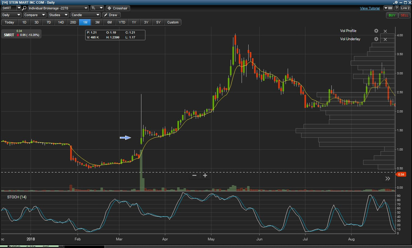Image resolution: width=412 pixels, height=248 pixels.
Task: Open Vol Profile settings gear
Action: pos(376,30)
